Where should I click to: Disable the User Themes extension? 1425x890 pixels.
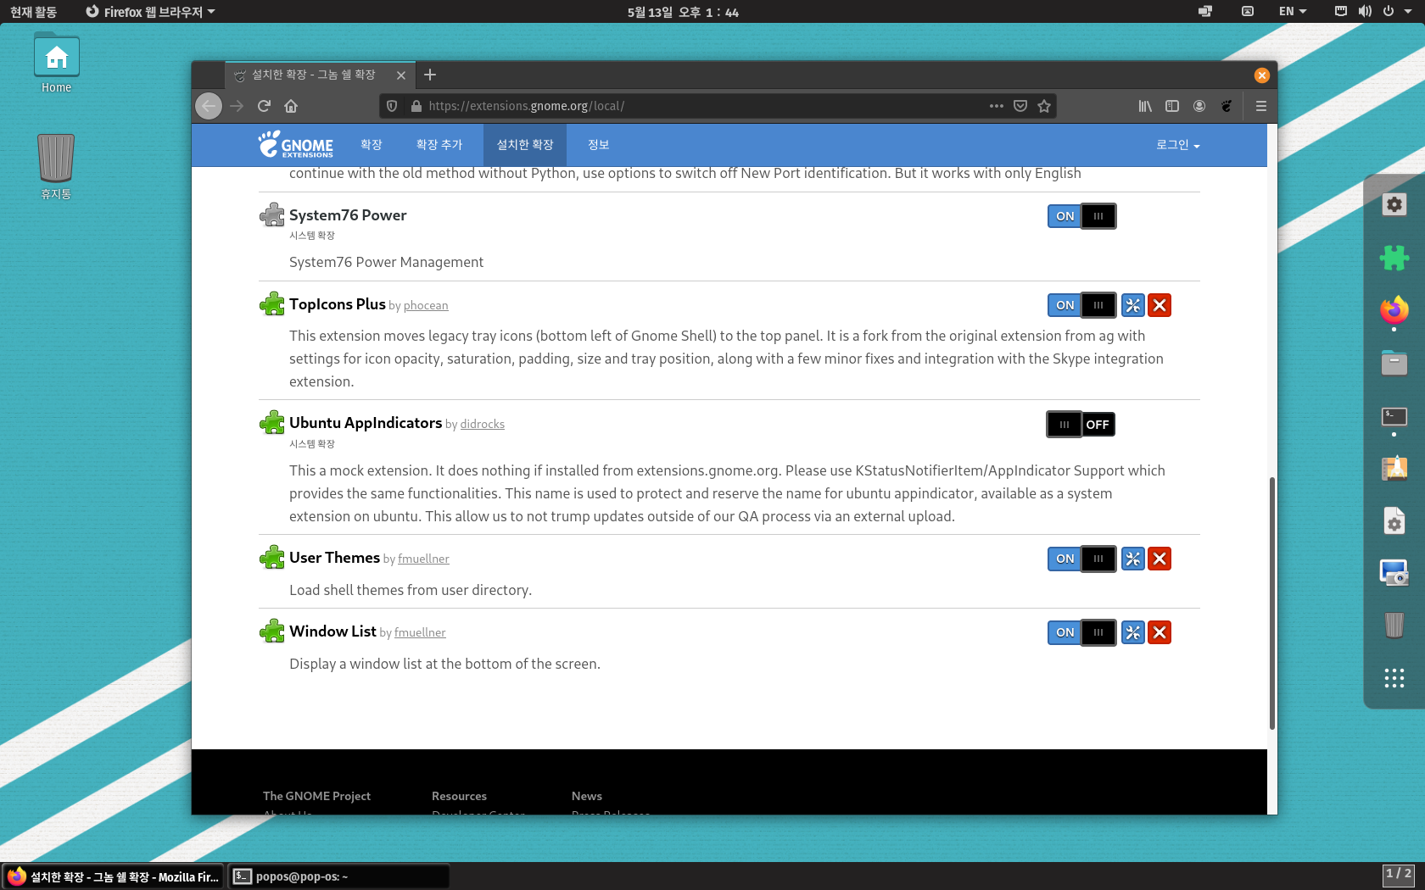[x=1082, y=559]
